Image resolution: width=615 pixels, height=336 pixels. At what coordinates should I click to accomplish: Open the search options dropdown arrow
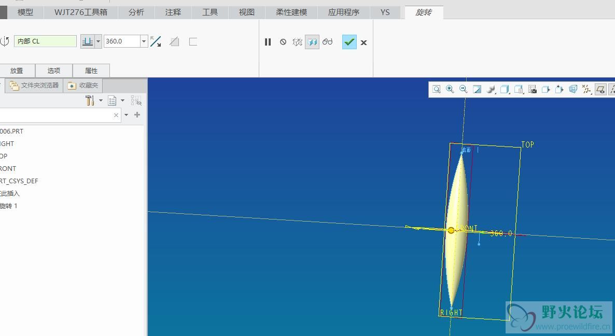(127, 115)
